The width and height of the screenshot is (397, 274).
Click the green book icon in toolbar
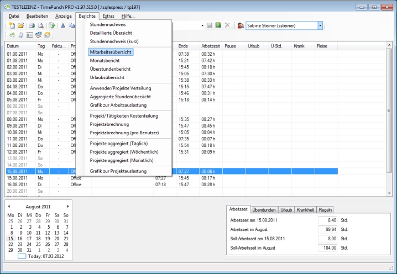click(218, 25)
